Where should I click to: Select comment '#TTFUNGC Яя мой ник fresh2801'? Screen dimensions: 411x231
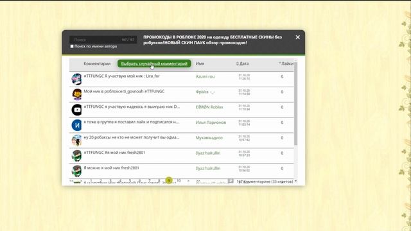point(114,153)
